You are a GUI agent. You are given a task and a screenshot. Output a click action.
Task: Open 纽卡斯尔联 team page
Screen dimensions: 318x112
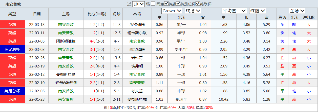(137, 33)
